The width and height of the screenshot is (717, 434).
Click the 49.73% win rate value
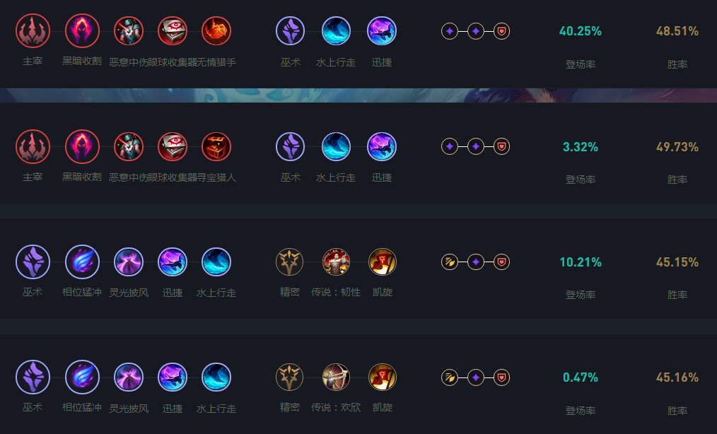677,147
